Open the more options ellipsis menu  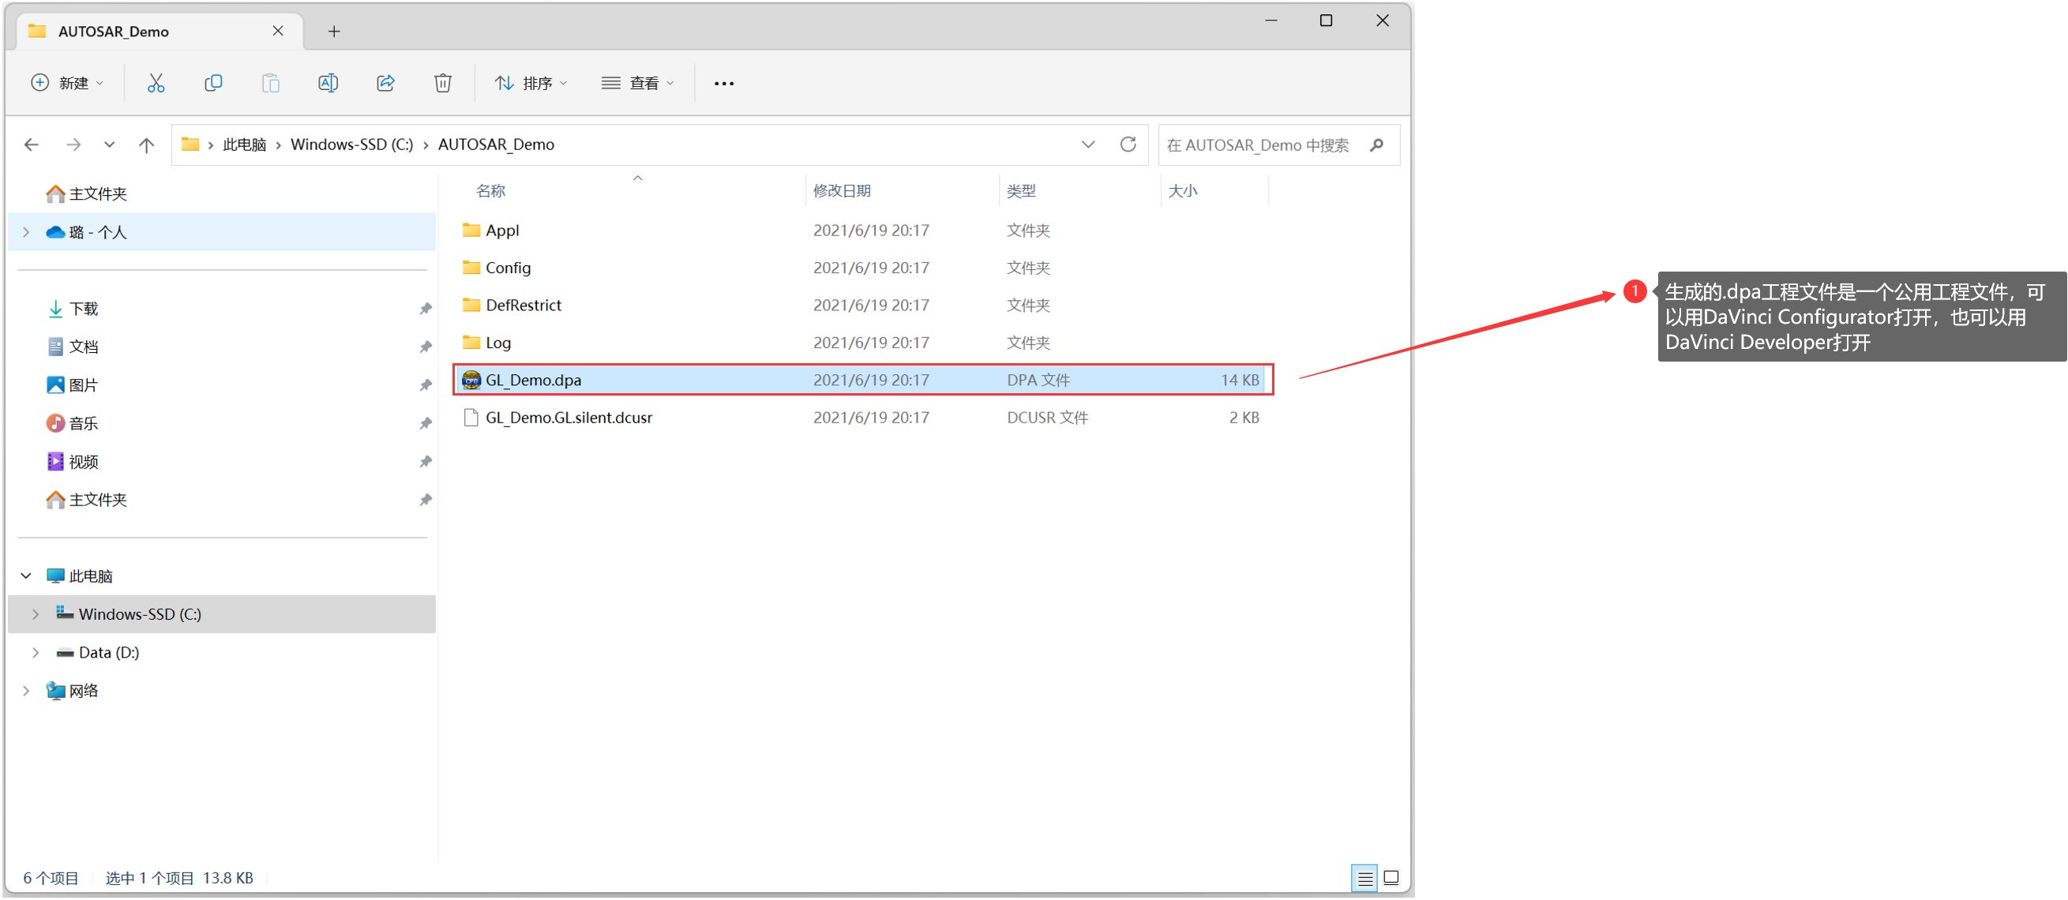pyautogui.click(x=723, y=84)
